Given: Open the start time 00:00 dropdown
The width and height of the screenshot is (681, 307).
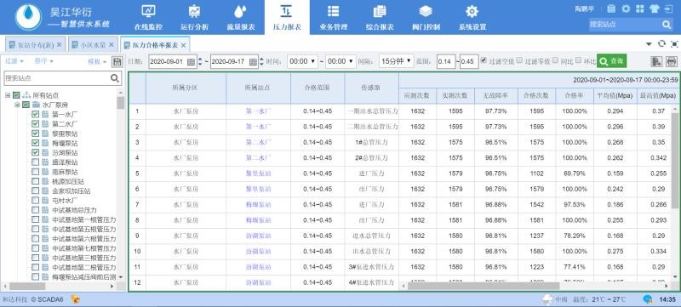Looking at the screenshot, I should click(302, 61).
